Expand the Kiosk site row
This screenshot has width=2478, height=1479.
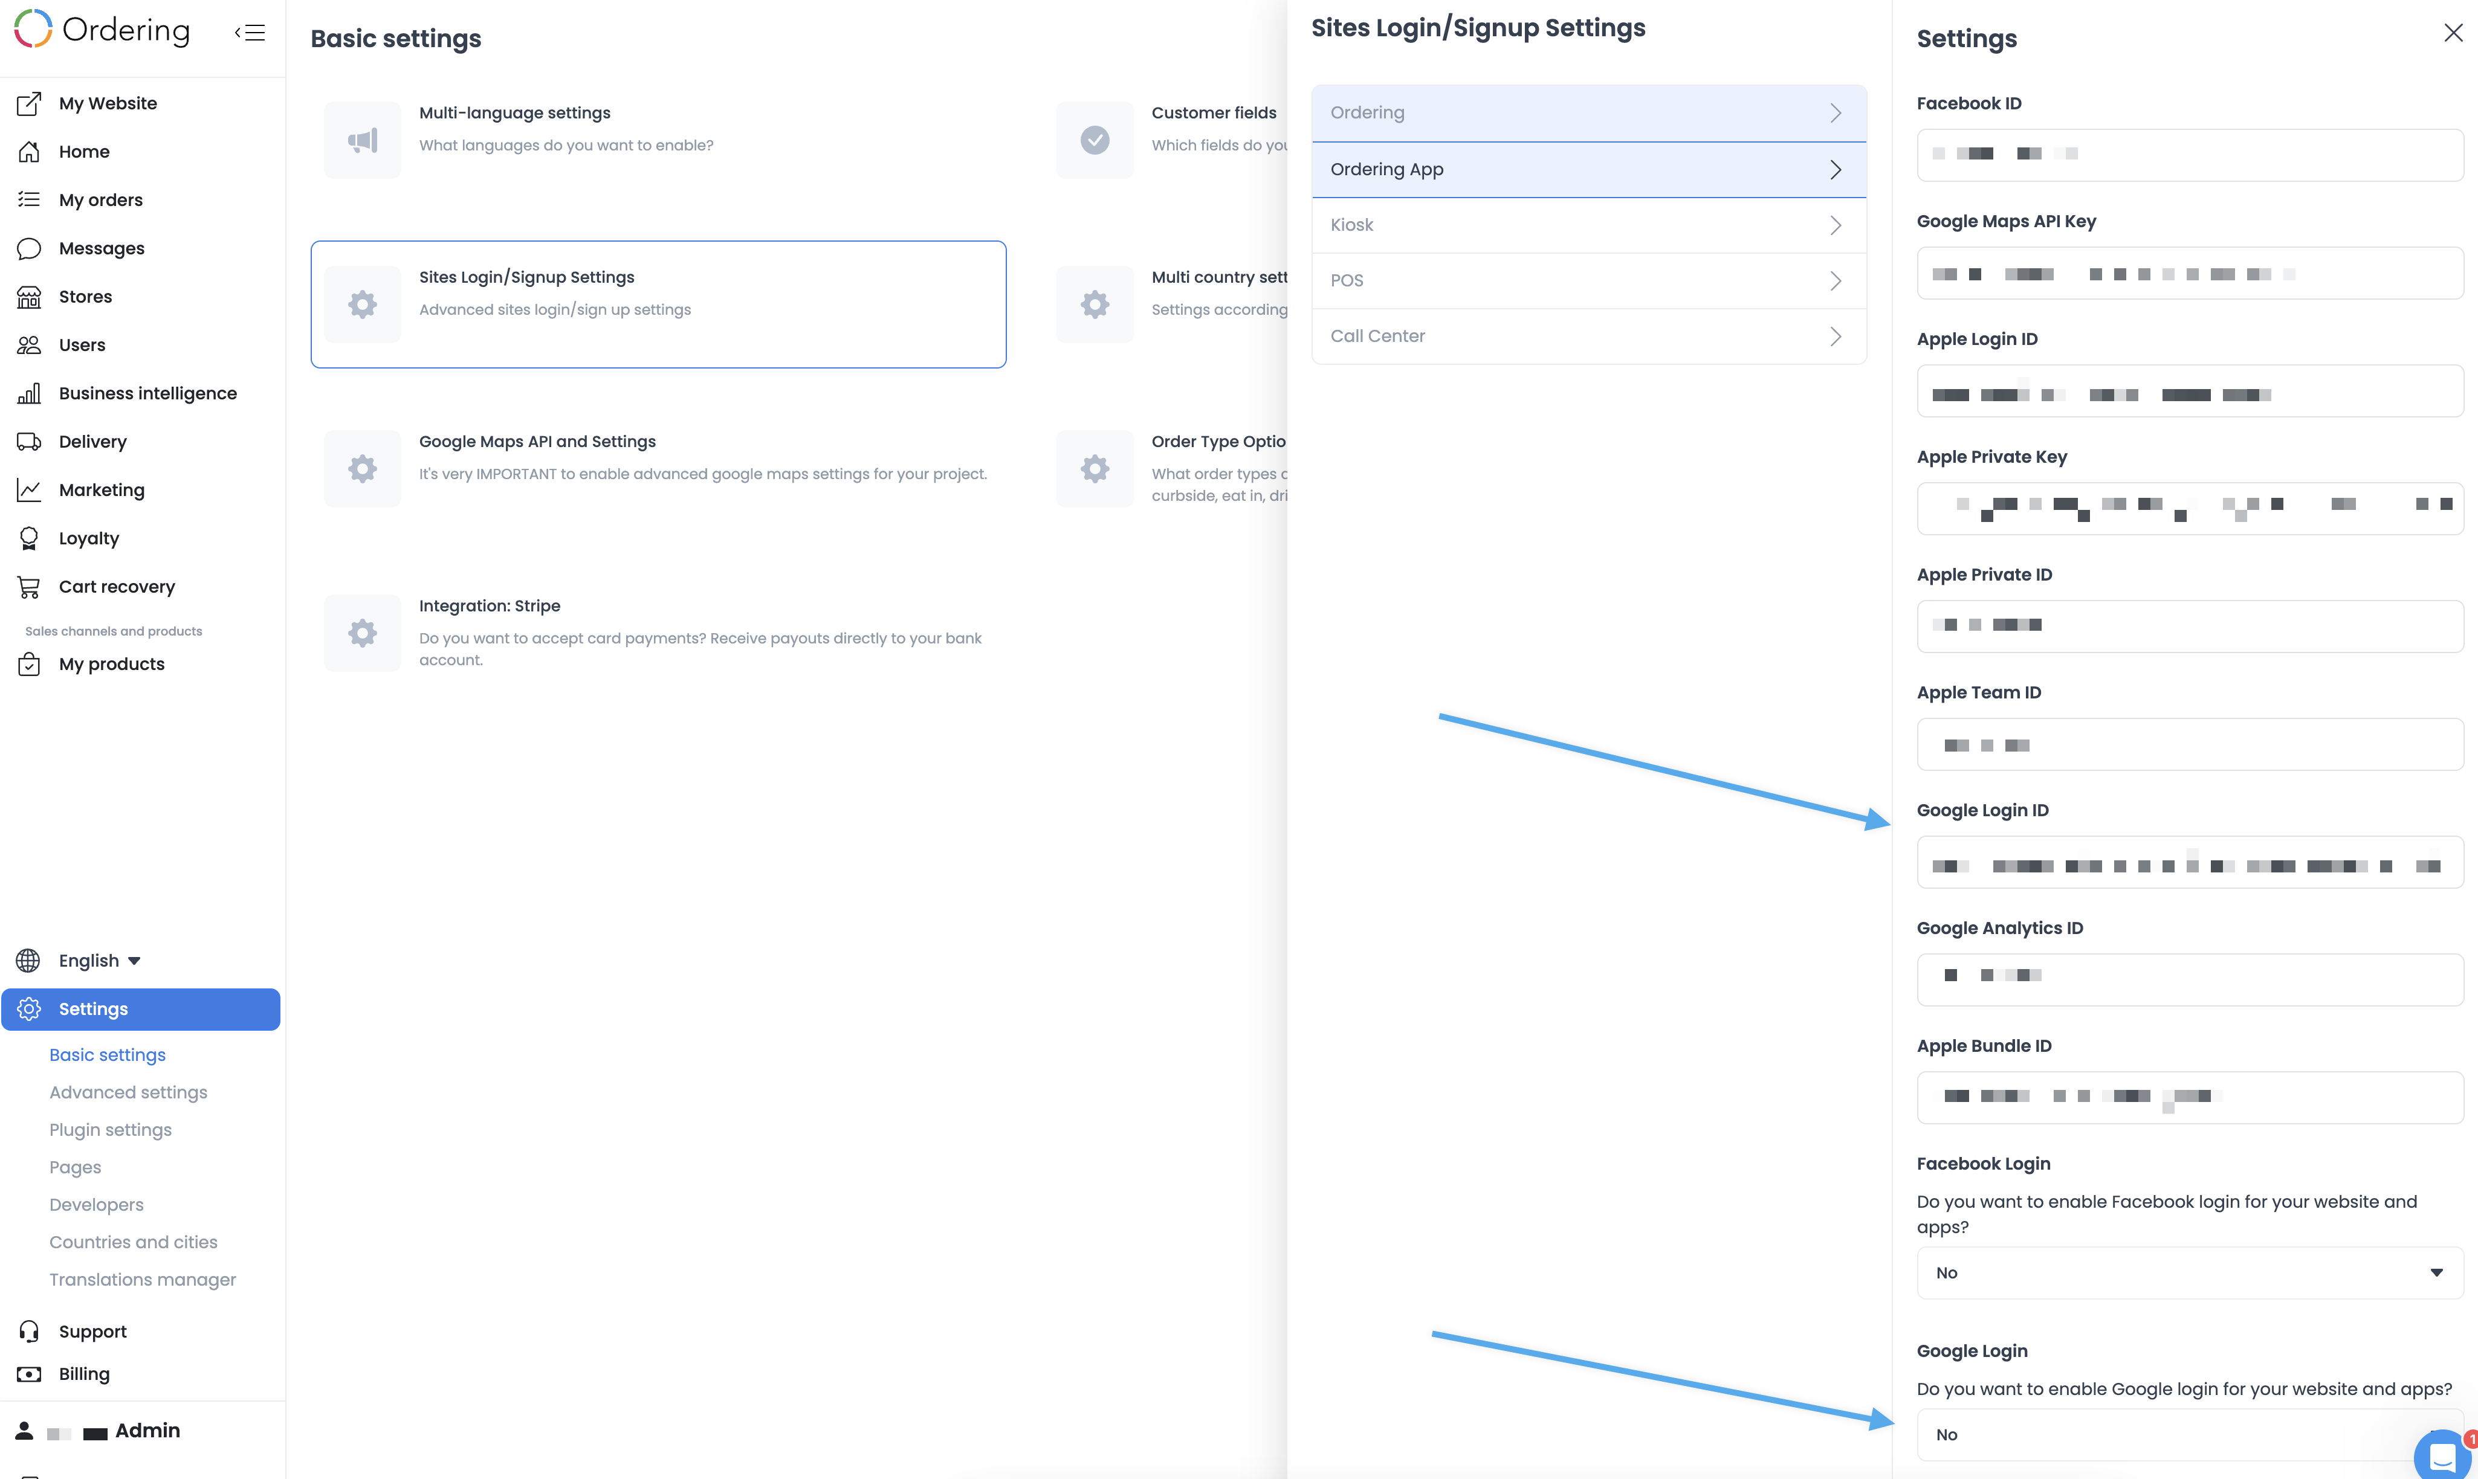tap(1589, 225)
